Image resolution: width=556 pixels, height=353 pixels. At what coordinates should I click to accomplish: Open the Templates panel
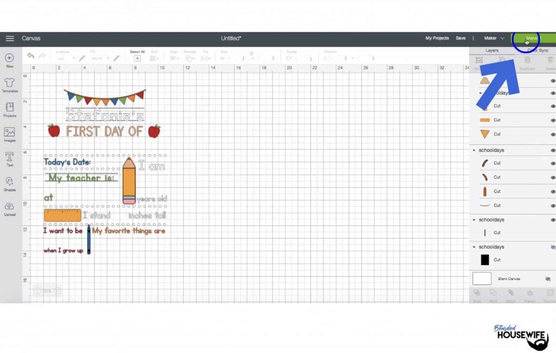click(10, 85)
